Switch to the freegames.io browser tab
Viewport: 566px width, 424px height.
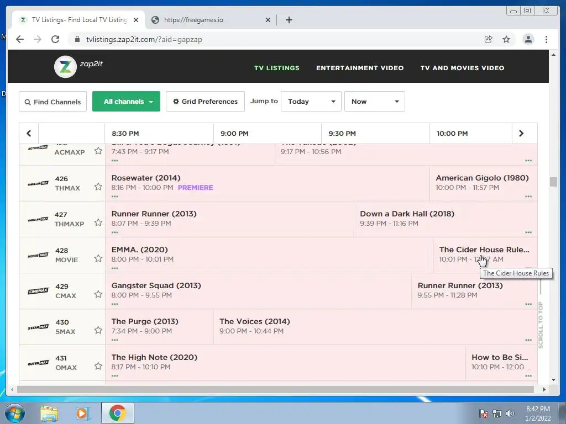pos(209,20)
